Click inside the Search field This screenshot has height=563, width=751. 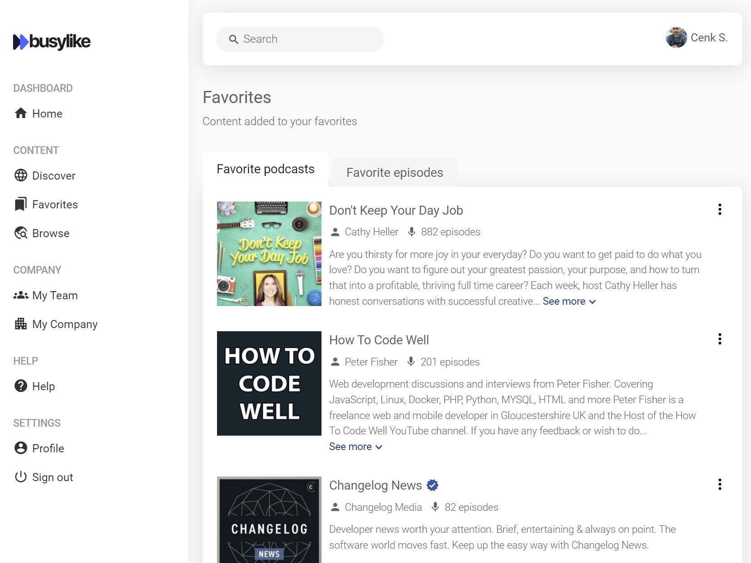click(x=300, y=39)
